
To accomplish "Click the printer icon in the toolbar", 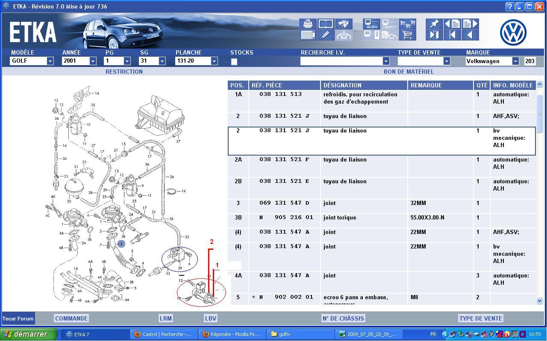I will (x=308, y=24).
